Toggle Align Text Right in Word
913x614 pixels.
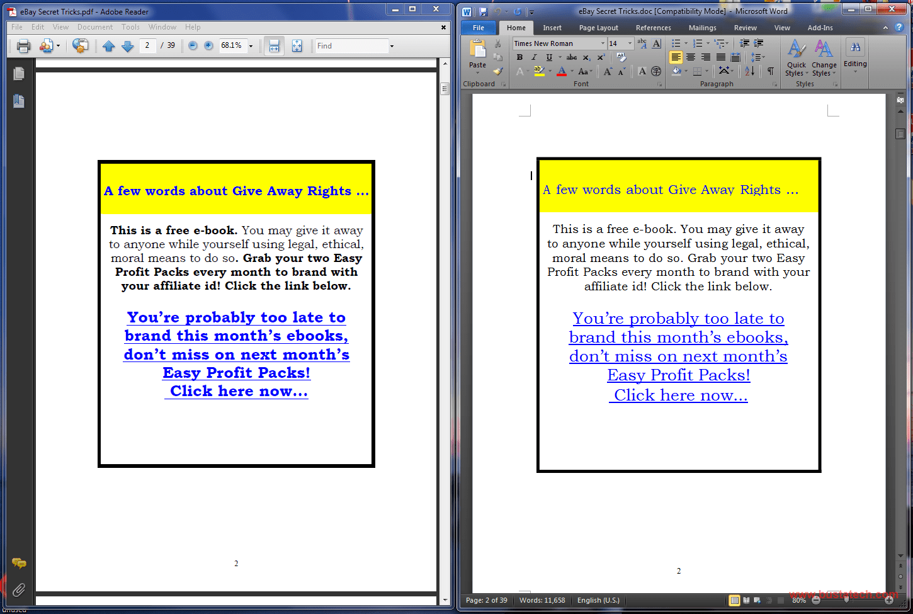(x=705, y=57)
